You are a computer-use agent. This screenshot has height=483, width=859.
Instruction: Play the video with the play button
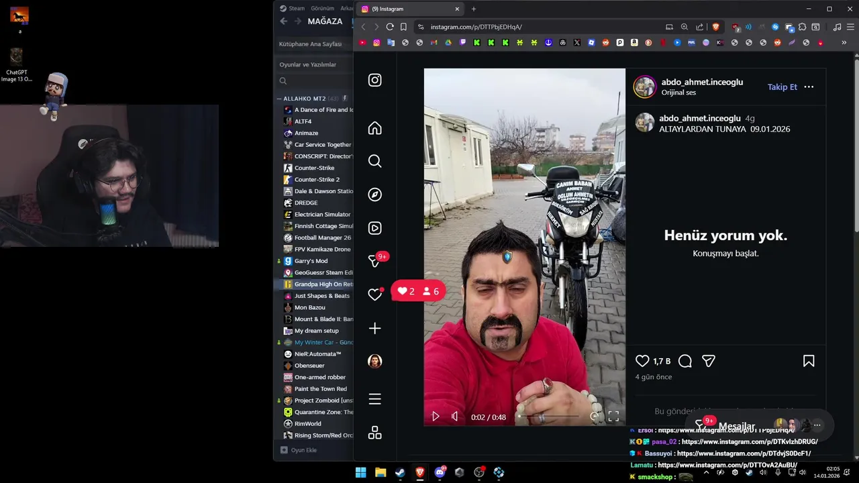click(436, 417)
